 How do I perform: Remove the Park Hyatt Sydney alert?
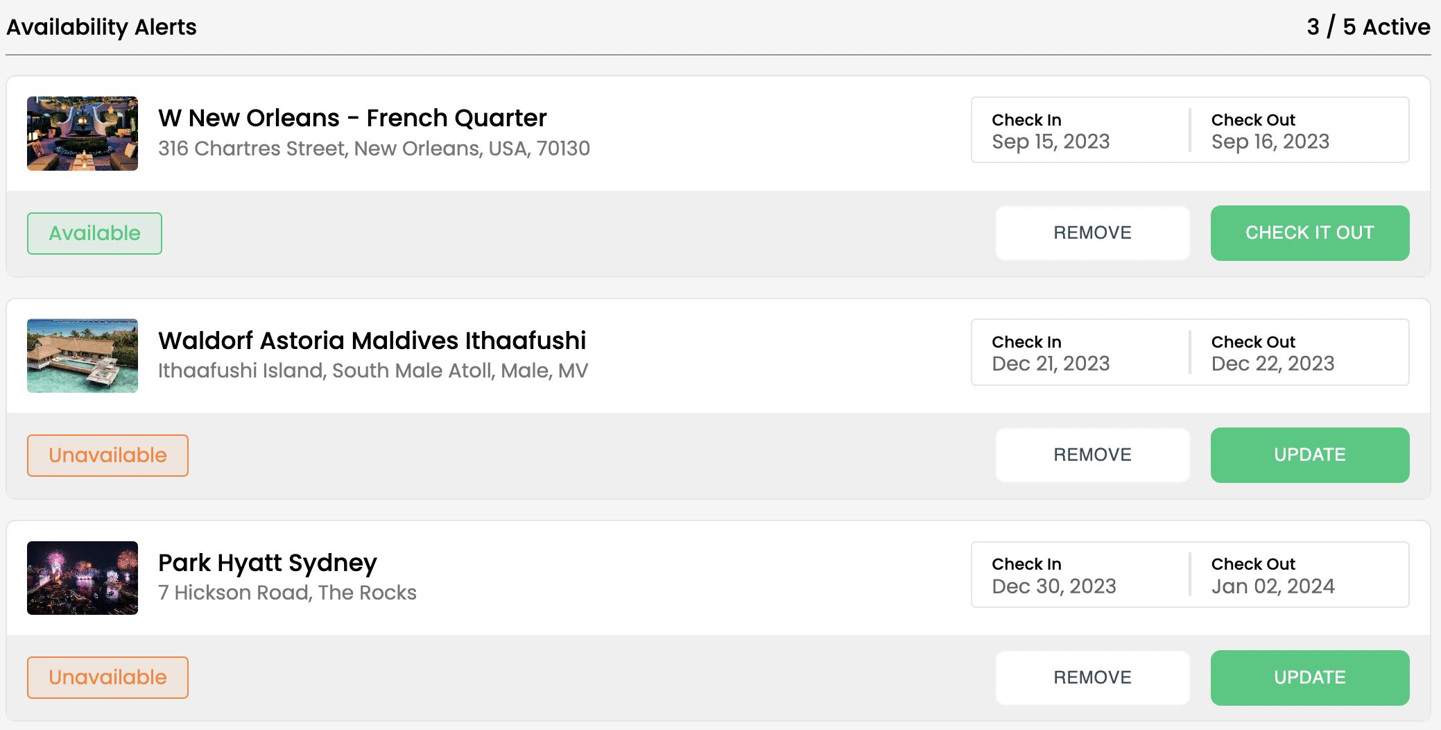[1092, 678]
